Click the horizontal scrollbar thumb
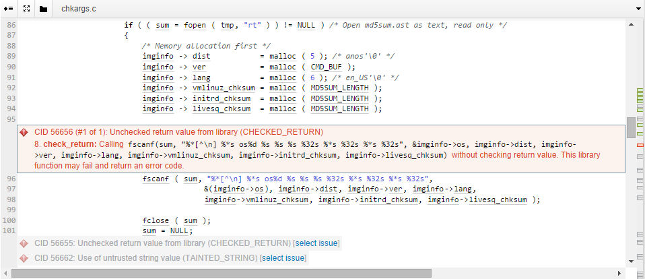645x279 pixels. 222,273
